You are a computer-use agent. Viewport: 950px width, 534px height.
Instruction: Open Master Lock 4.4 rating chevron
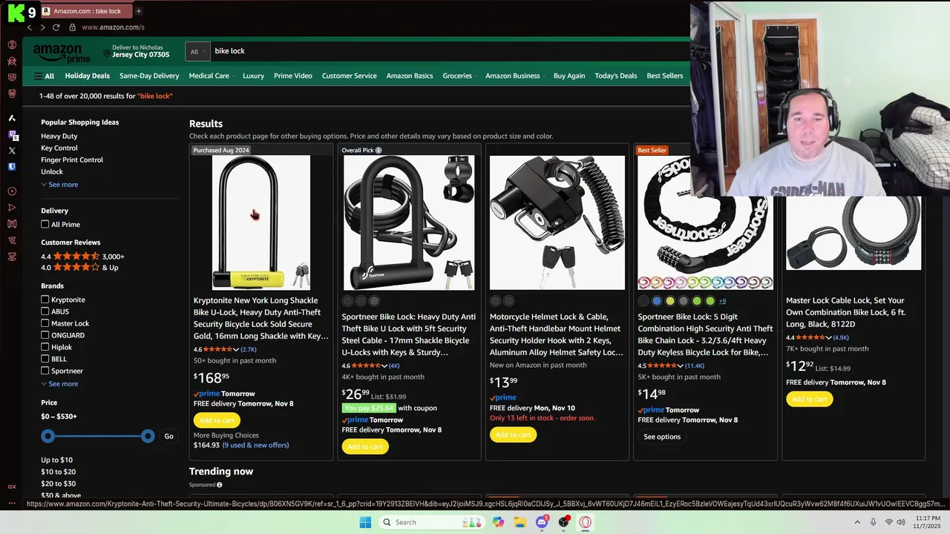pyautogui.click(x=829, y=337)
